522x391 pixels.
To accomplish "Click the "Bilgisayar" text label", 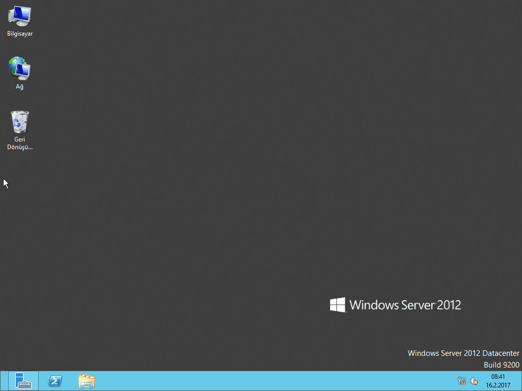I will coord(20,34).
